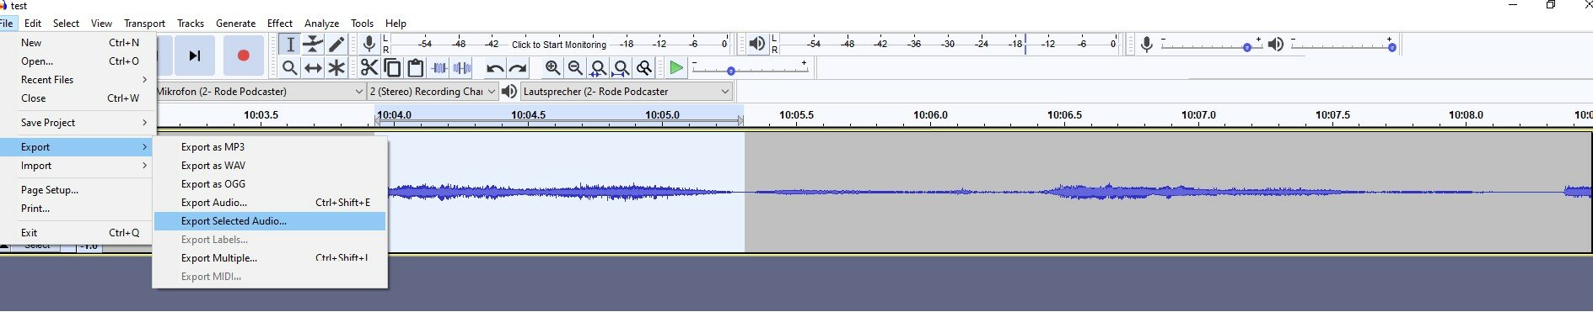Image resolution: width=1593 pixels, height=312 pixels.
Task: Click the playback meter speaker icon
Action: pyautogui.click(x=757, y=44)
